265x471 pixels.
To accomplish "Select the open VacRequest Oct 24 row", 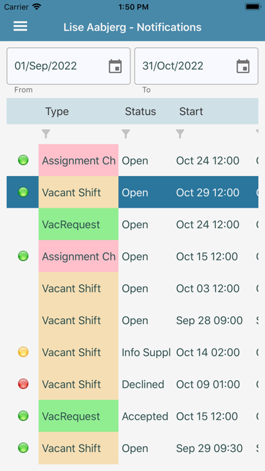I will [x=132, y=224].
